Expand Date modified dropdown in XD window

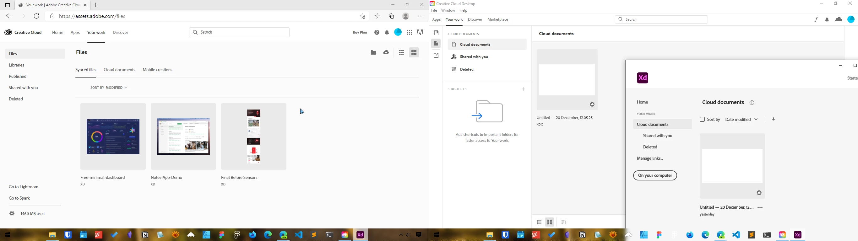tap(742, 120)
